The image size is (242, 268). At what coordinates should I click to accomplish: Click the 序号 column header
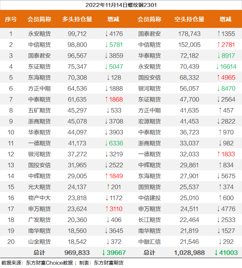pos(11,19)
